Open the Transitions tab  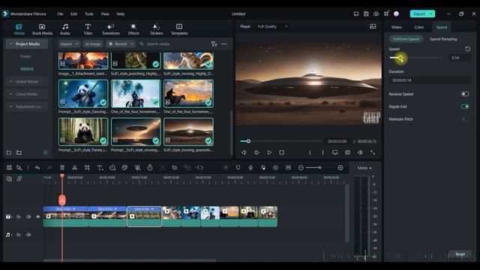coord(110,29)
